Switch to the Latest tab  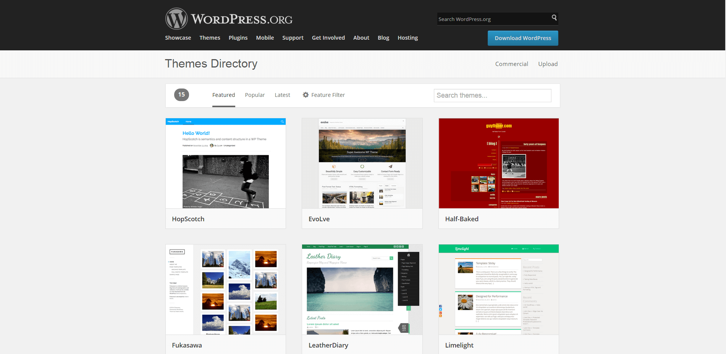(282, 95)
